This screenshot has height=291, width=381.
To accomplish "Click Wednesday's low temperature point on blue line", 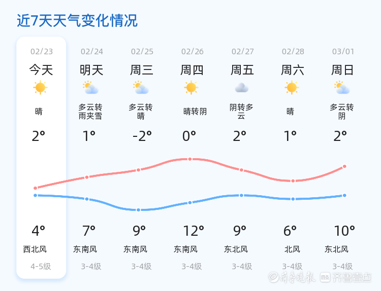I will [138, 210].
